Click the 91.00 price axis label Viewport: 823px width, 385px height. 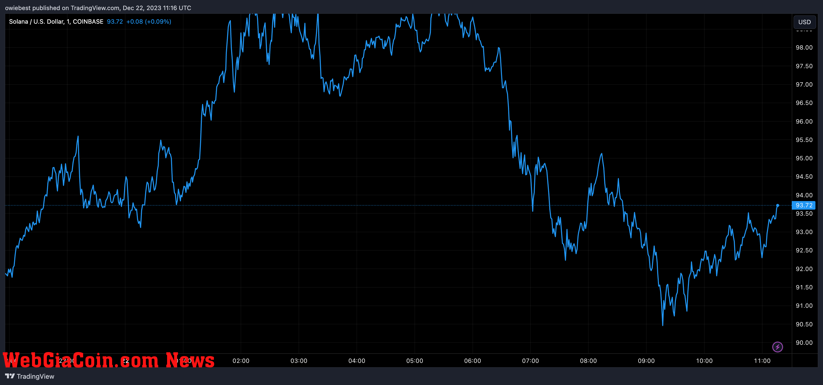click(x=804, y=305)
